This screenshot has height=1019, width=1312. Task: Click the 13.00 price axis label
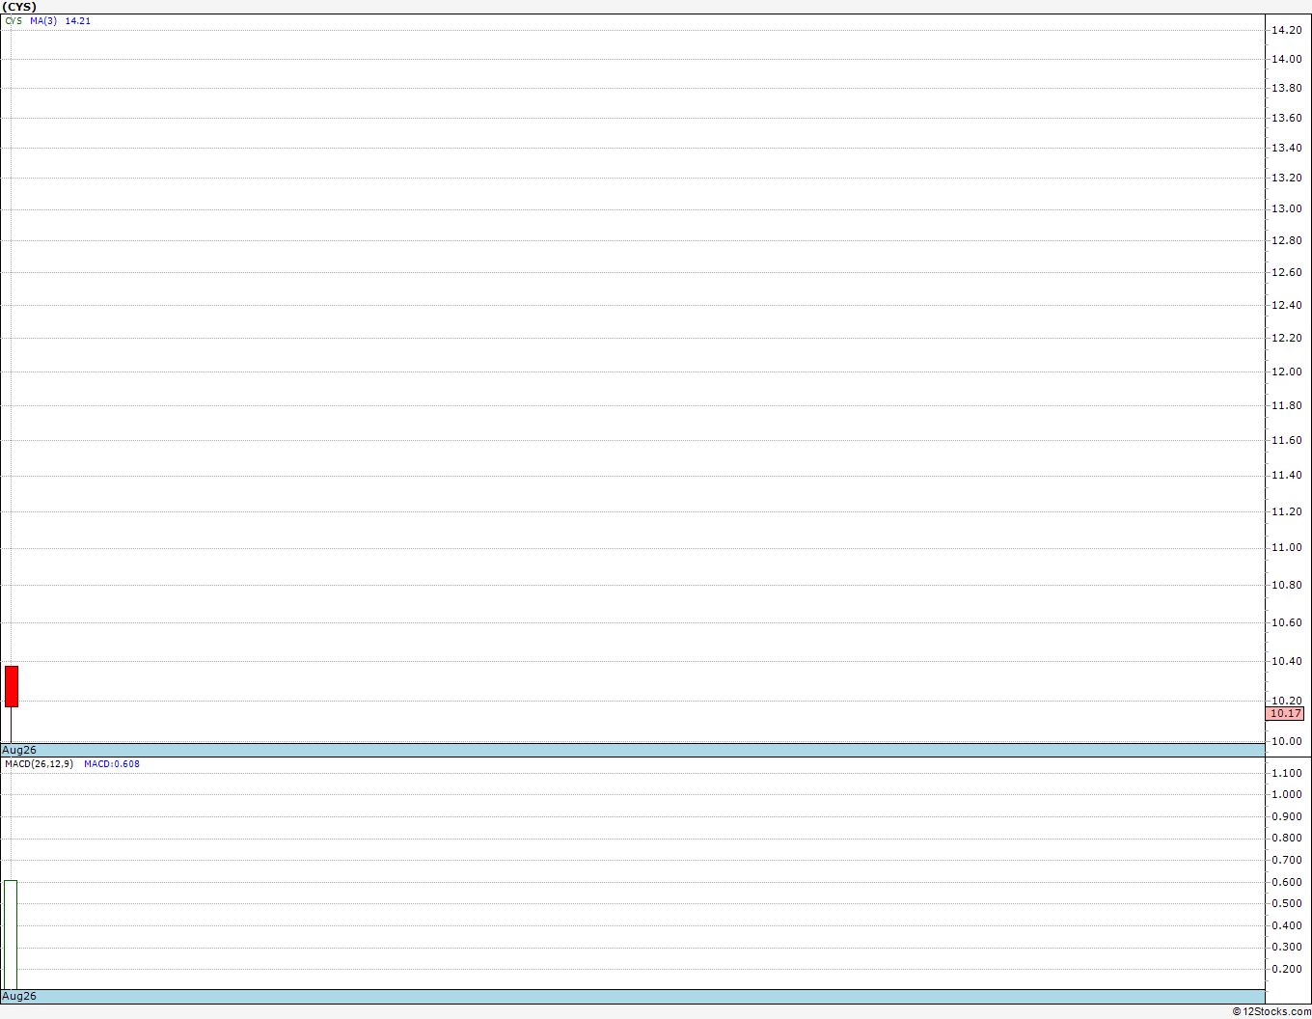tap(1286, 208)
